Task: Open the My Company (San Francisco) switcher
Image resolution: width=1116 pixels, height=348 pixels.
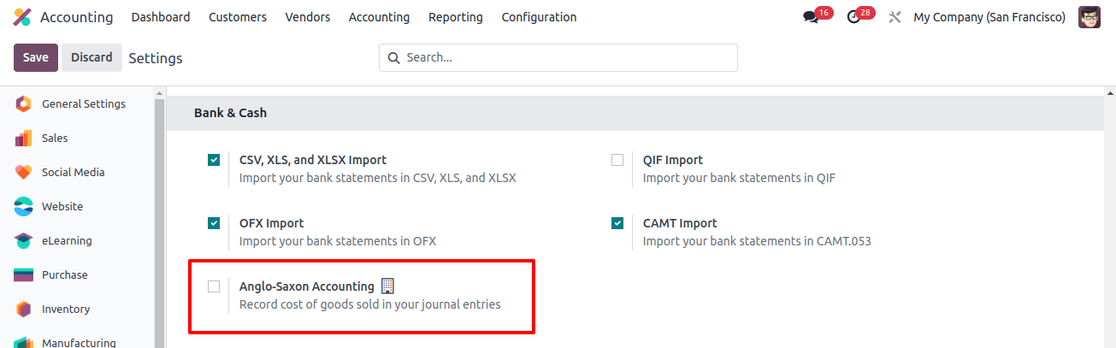Action: pos(989,17)
